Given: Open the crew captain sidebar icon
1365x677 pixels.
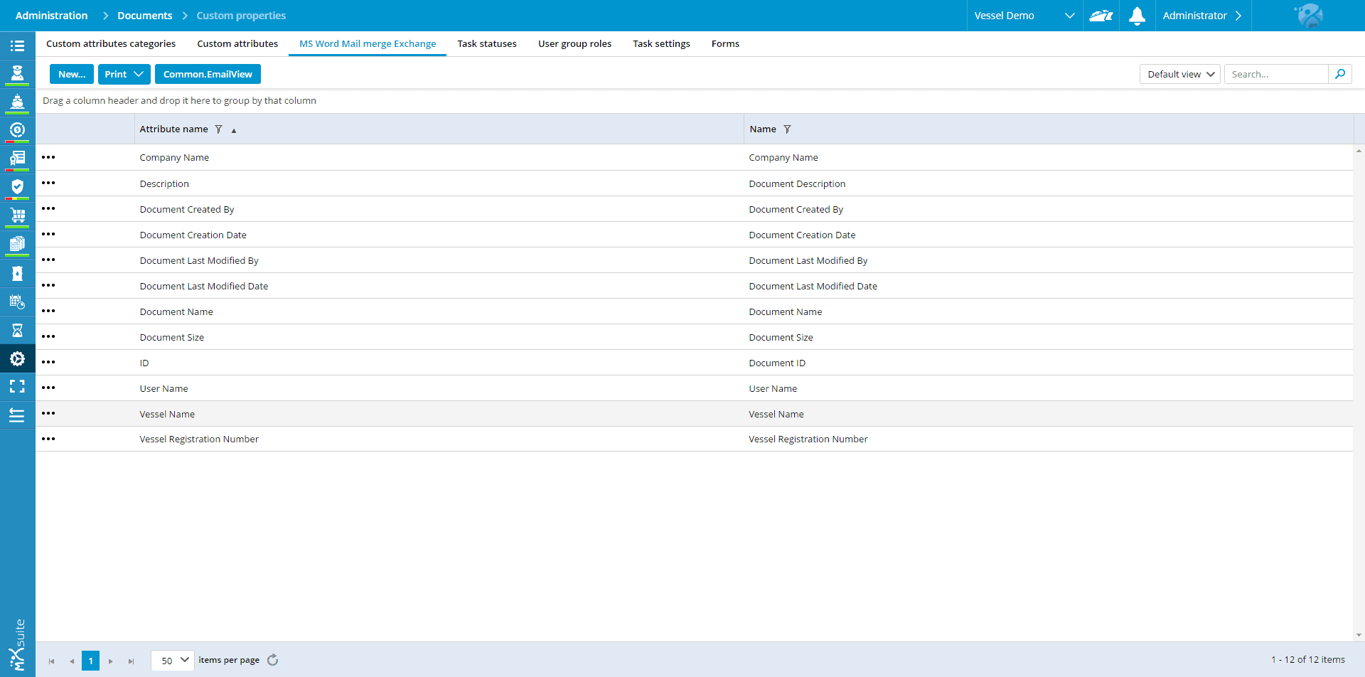Looking at the screenshot, I should pyautogui.click(x=17, y=73).
